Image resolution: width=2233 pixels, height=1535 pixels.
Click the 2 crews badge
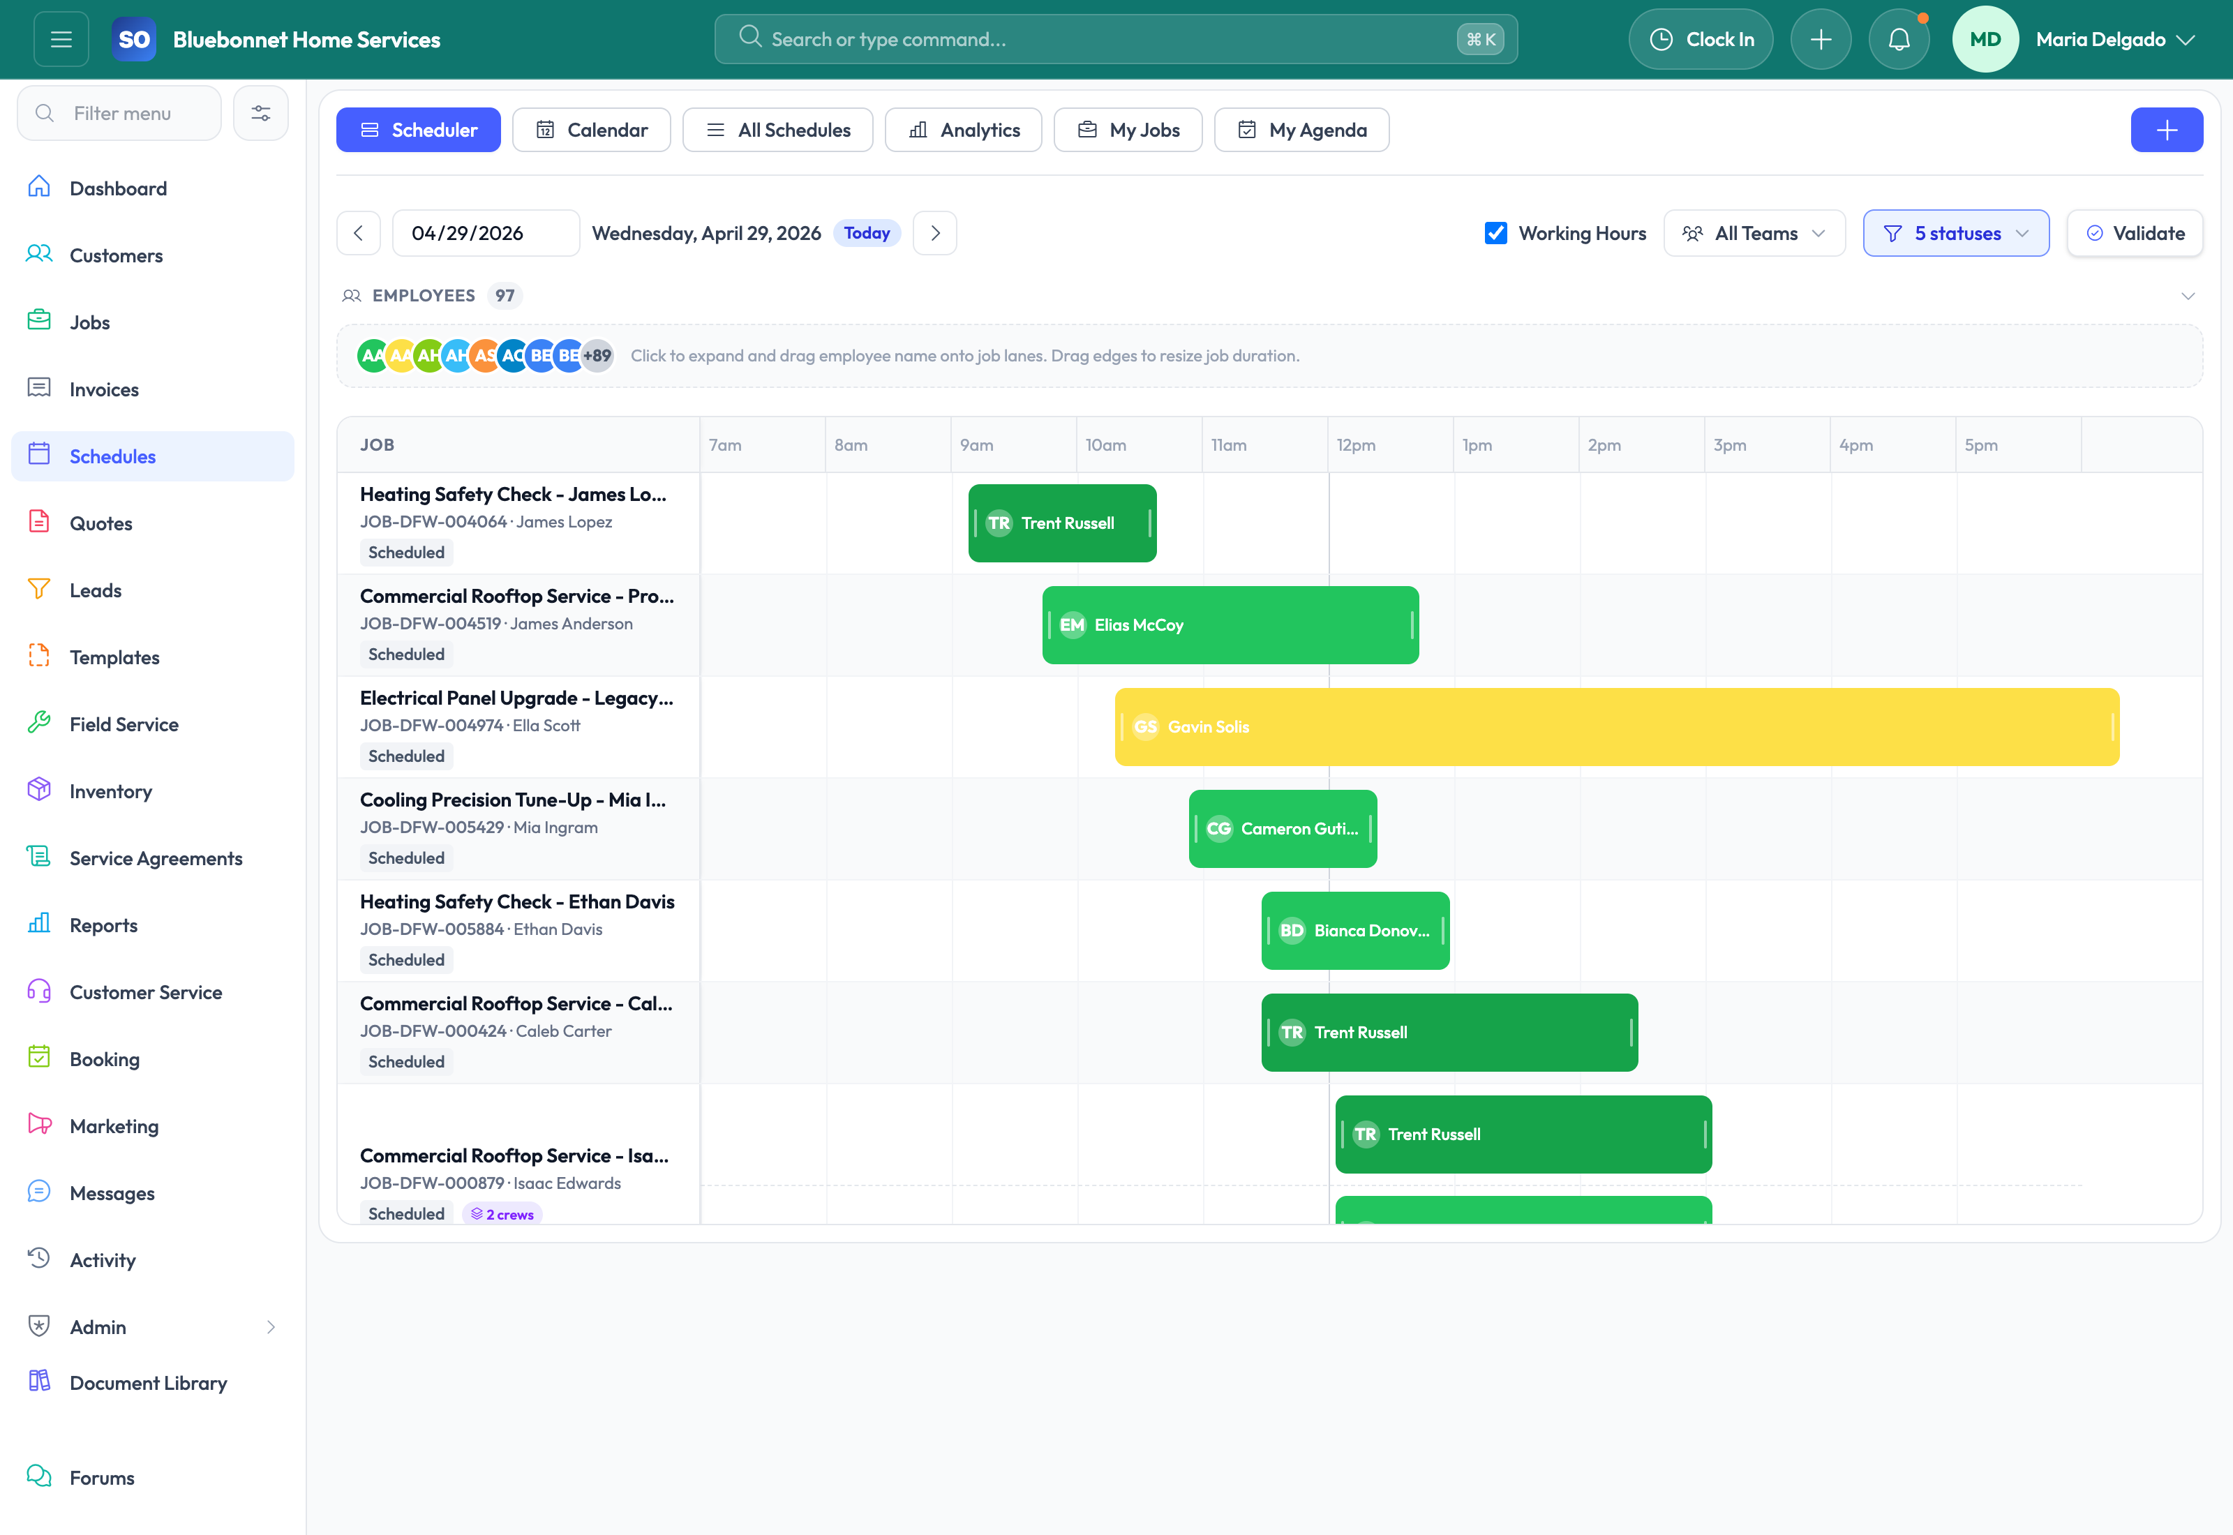coord(502,1215)
